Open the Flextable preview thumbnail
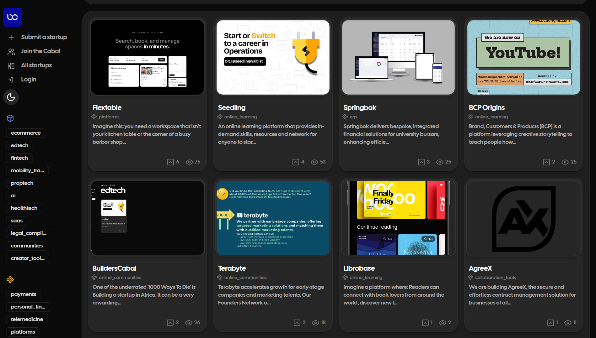 tap(148, 57)
